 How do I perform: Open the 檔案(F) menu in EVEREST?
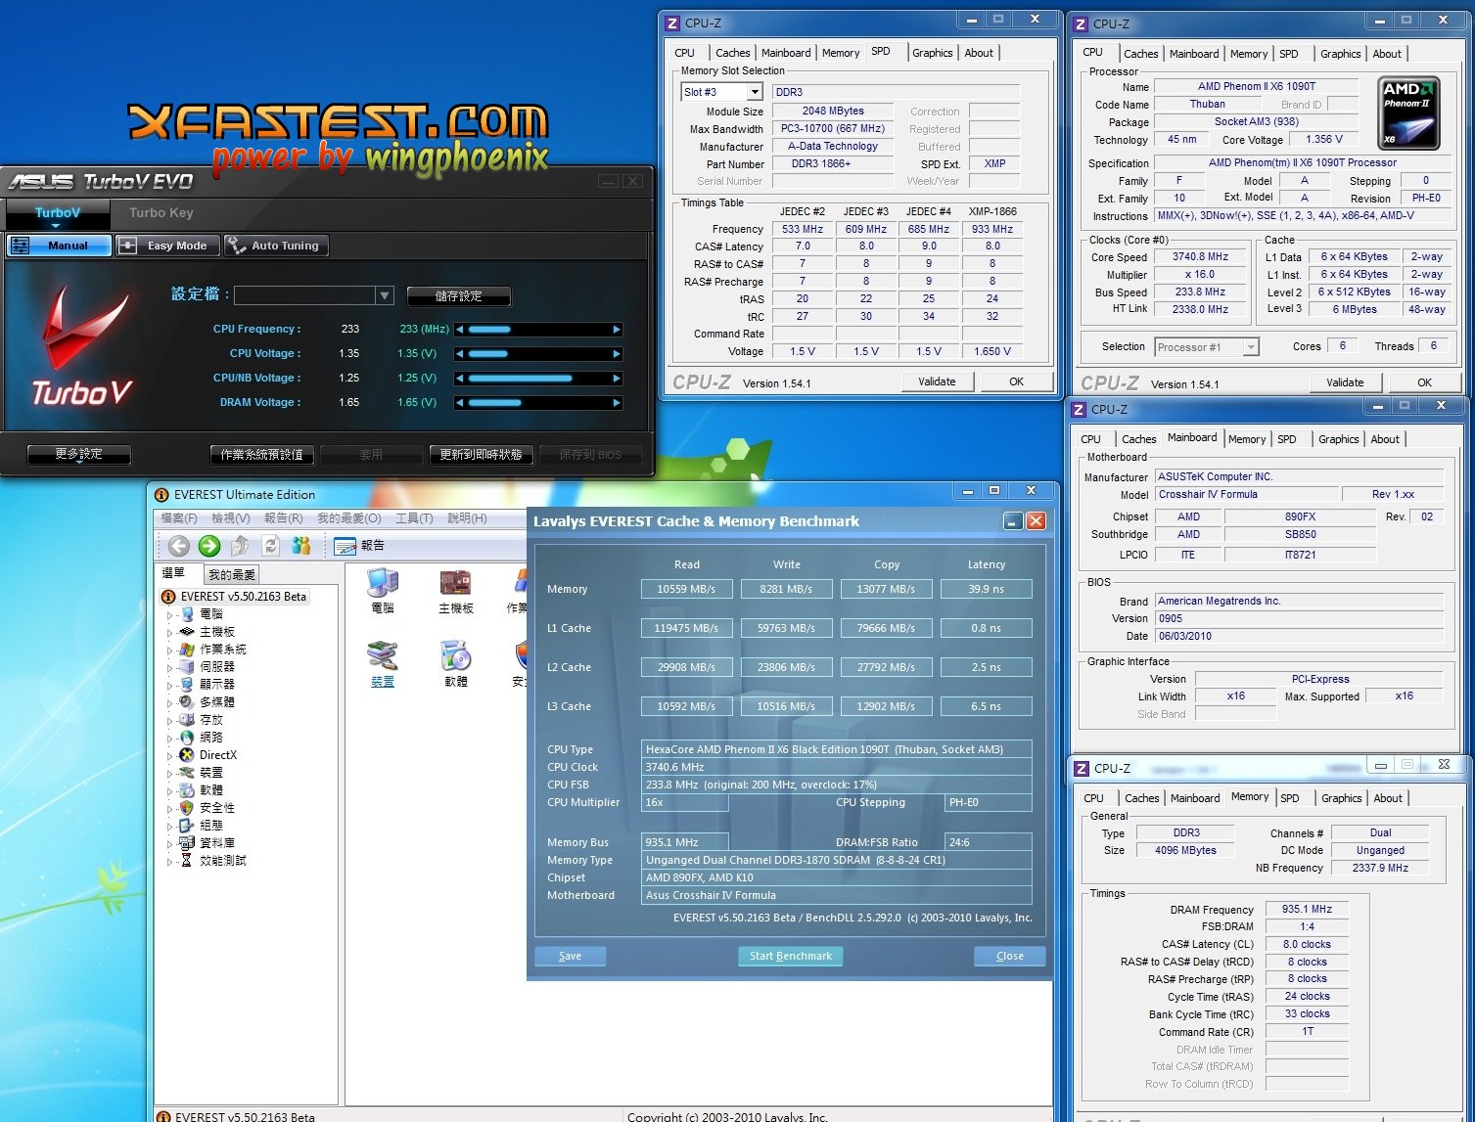179,518
